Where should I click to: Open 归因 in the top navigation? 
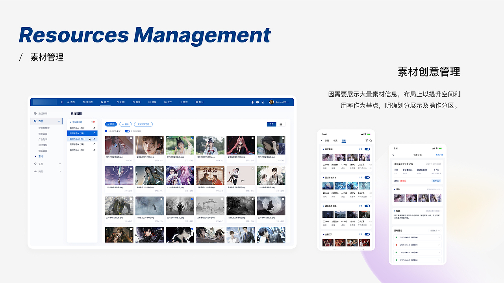pos(120,102)
